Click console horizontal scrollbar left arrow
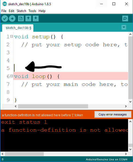133x162 pixels. [2, 154]
